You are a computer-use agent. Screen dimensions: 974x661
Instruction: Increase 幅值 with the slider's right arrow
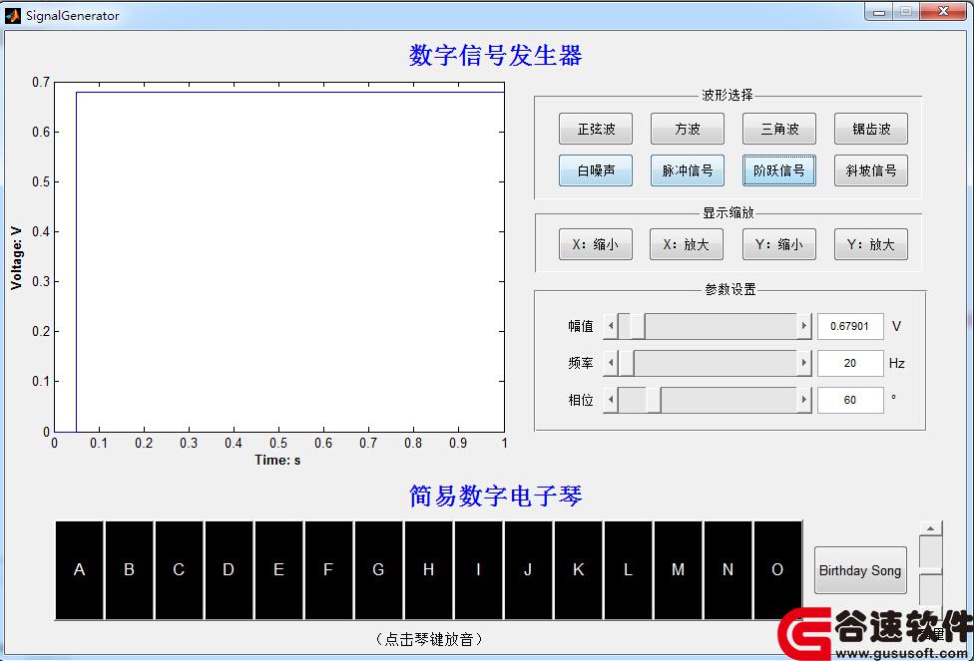(x=804, y=326)
